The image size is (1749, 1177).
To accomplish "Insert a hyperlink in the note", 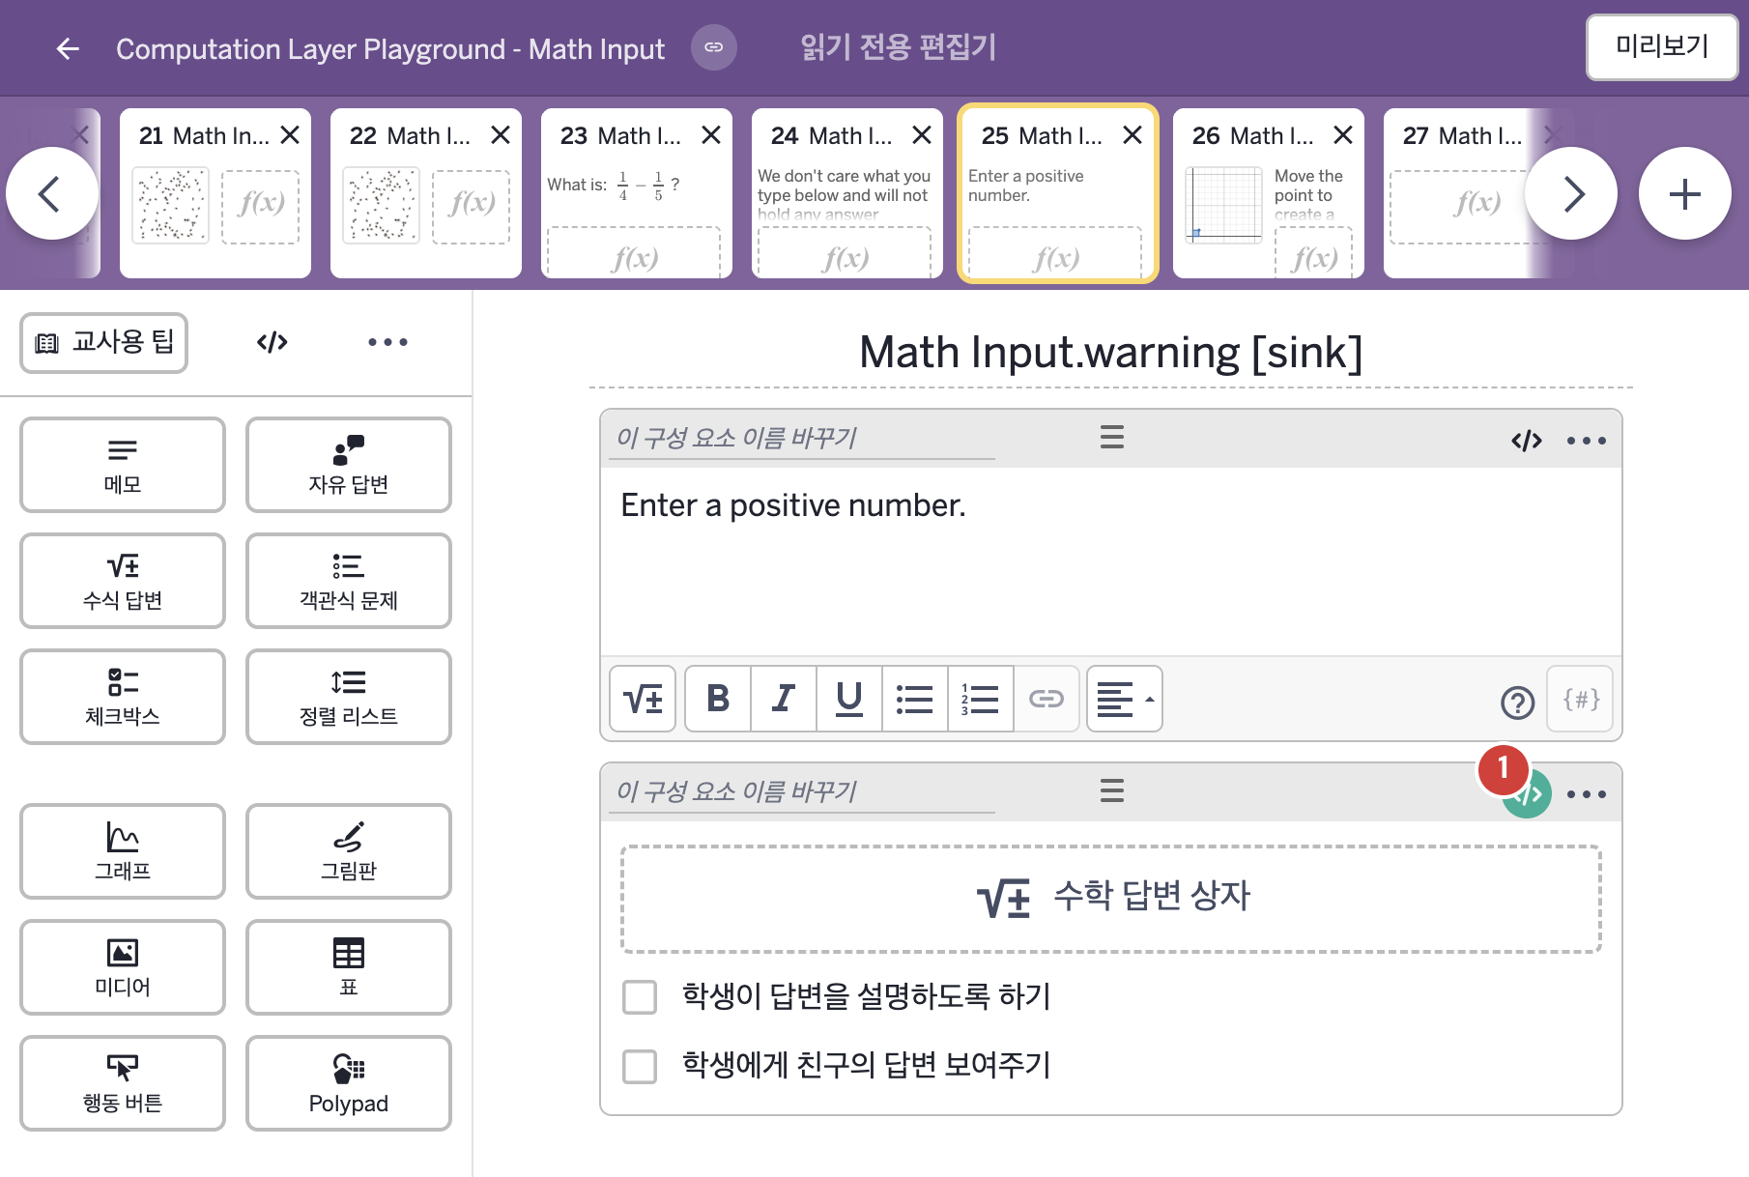I will tap(1047, 699).
